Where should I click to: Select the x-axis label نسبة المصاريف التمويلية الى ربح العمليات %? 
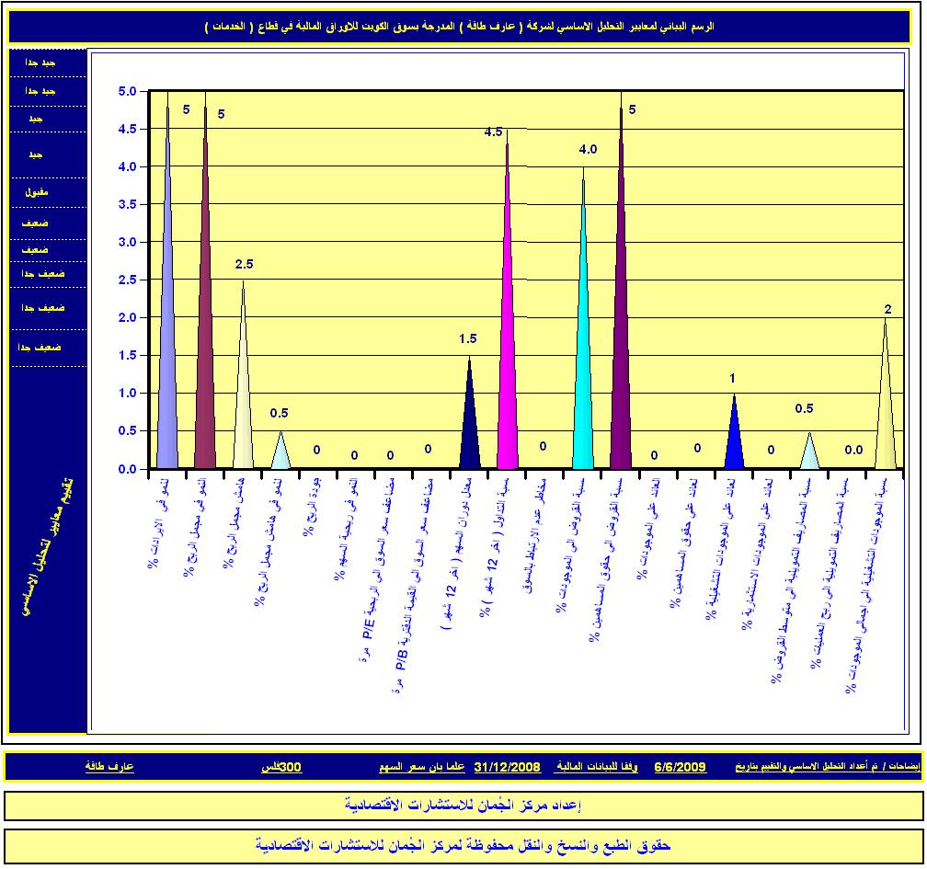click(x=830, y=574)
